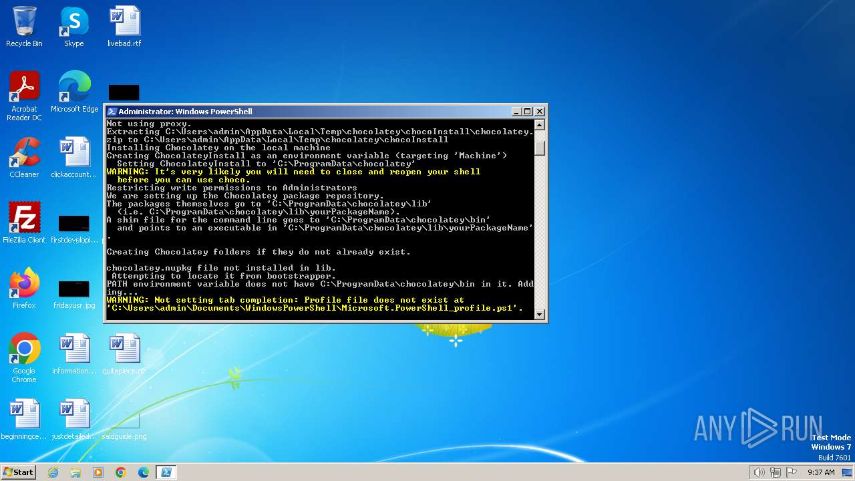This screenshot has width=855, height=481.
Task: Click "Restricting write permissions to Administrators" line
Action: coord(232,188)
